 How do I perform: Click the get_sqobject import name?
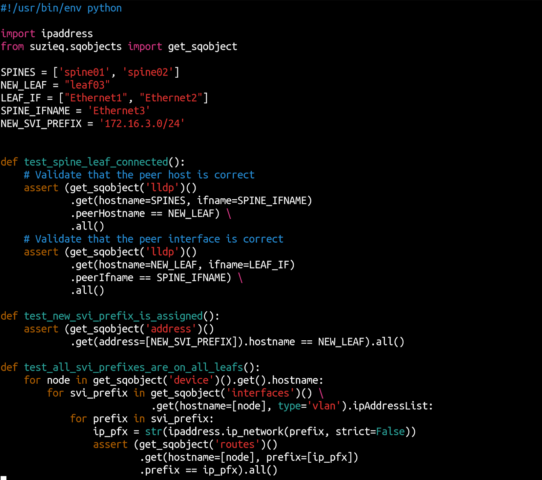click(202, 46)
